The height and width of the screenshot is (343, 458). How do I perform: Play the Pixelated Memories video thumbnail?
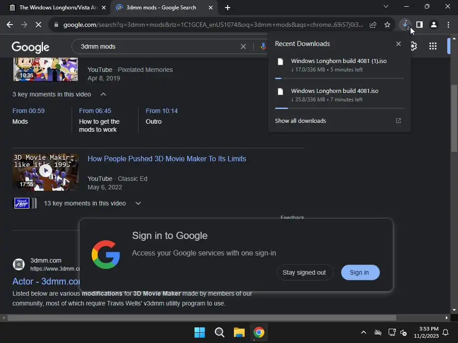(x=46, y=69)
